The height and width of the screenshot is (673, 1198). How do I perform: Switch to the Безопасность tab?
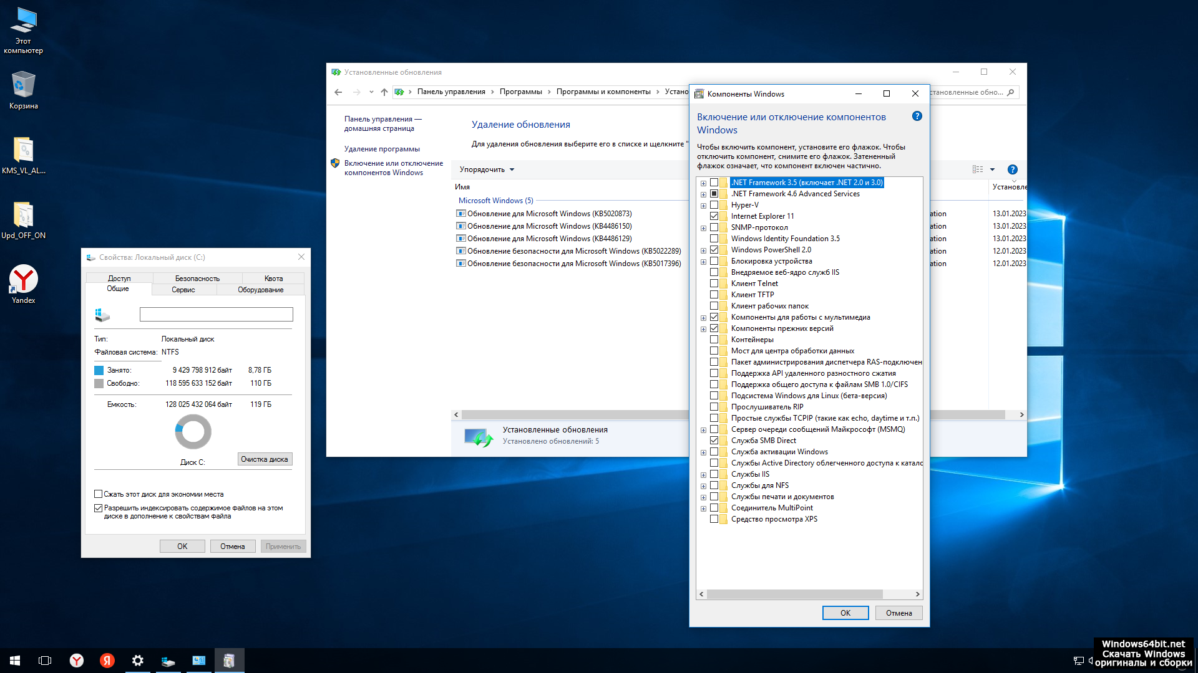[x=197, y=279]
